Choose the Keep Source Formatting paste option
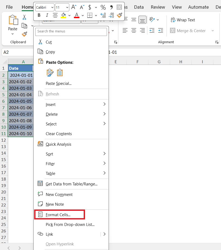 (50, 73)
